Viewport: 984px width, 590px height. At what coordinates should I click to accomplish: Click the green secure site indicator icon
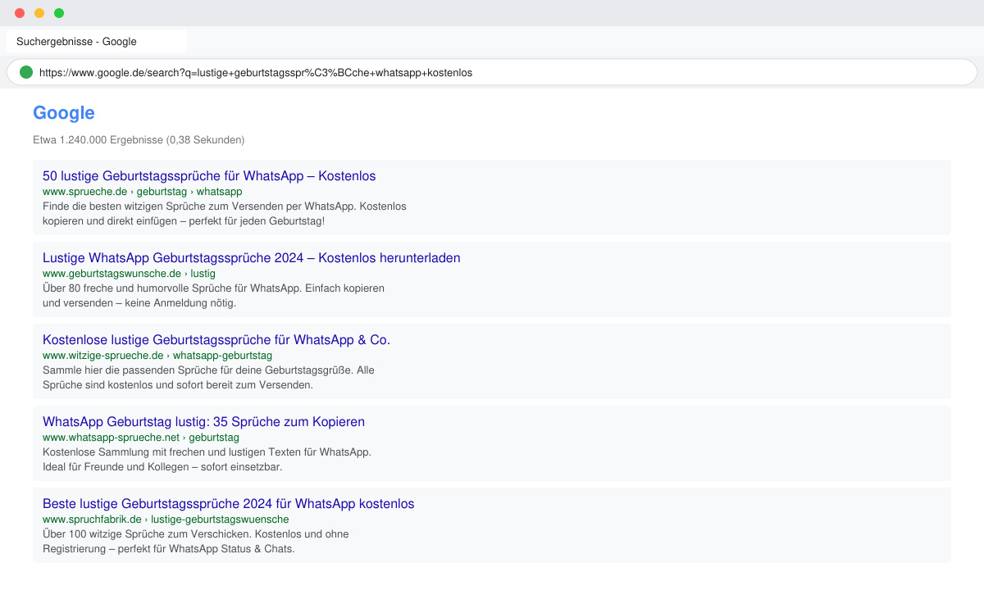[26, 72]
